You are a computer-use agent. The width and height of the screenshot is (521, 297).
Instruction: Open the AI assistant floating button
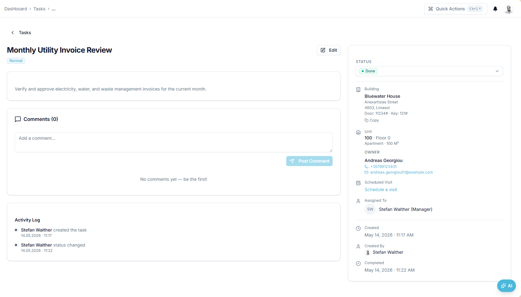click(x=506, y=286)
